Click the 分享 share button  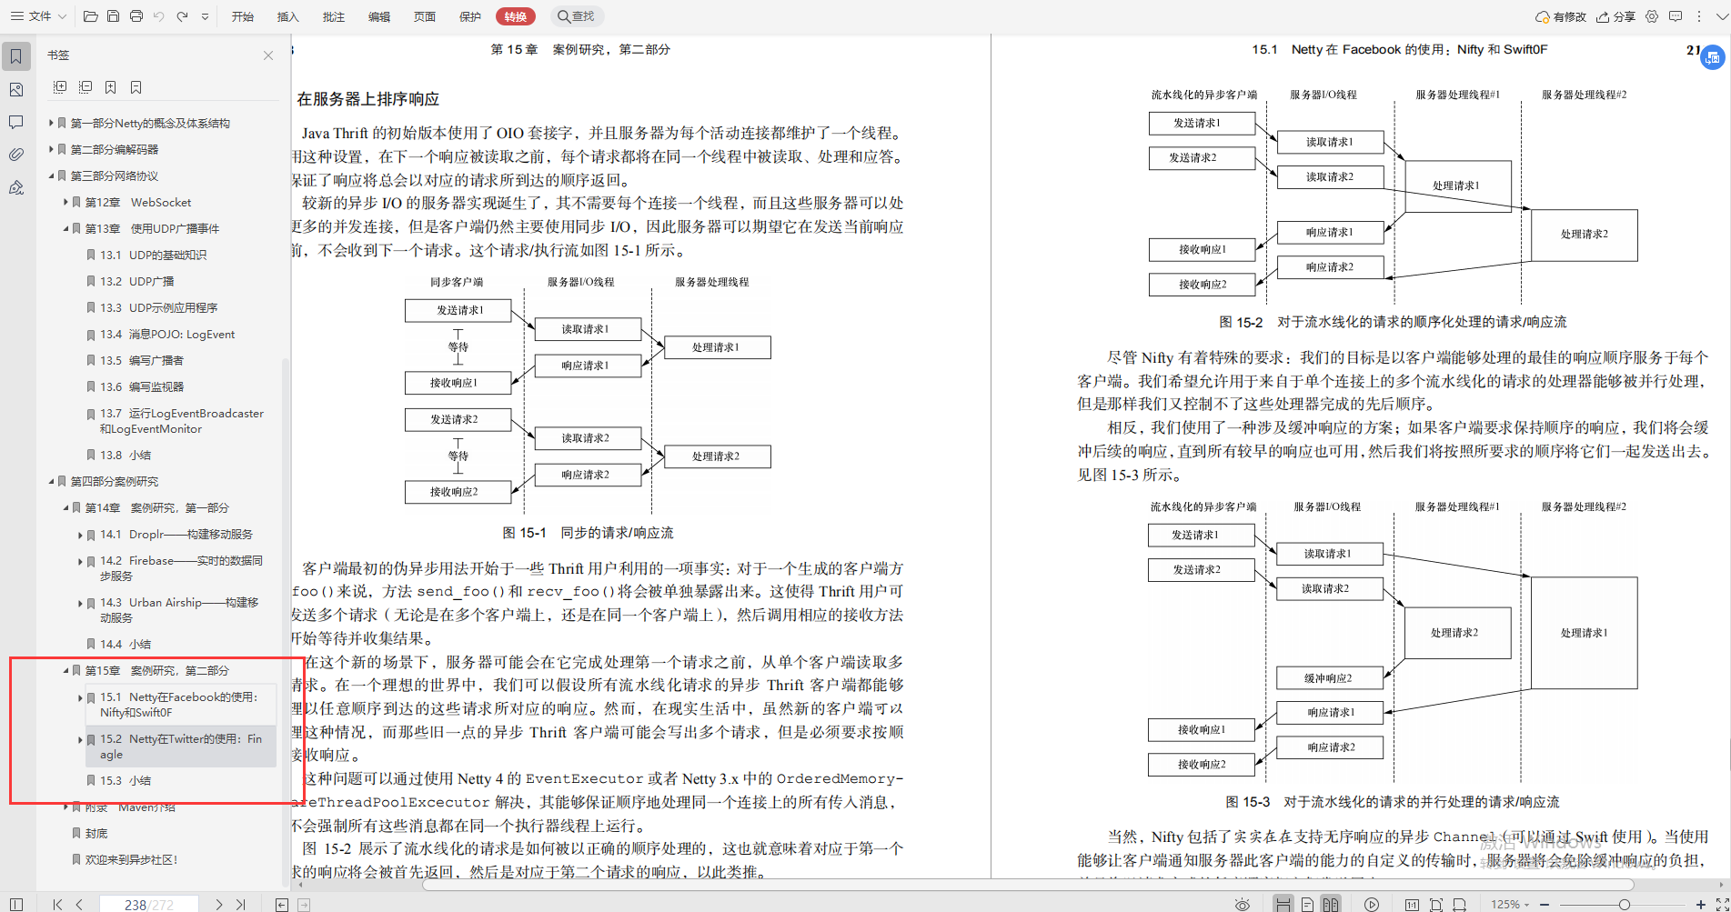(1616, 16)
